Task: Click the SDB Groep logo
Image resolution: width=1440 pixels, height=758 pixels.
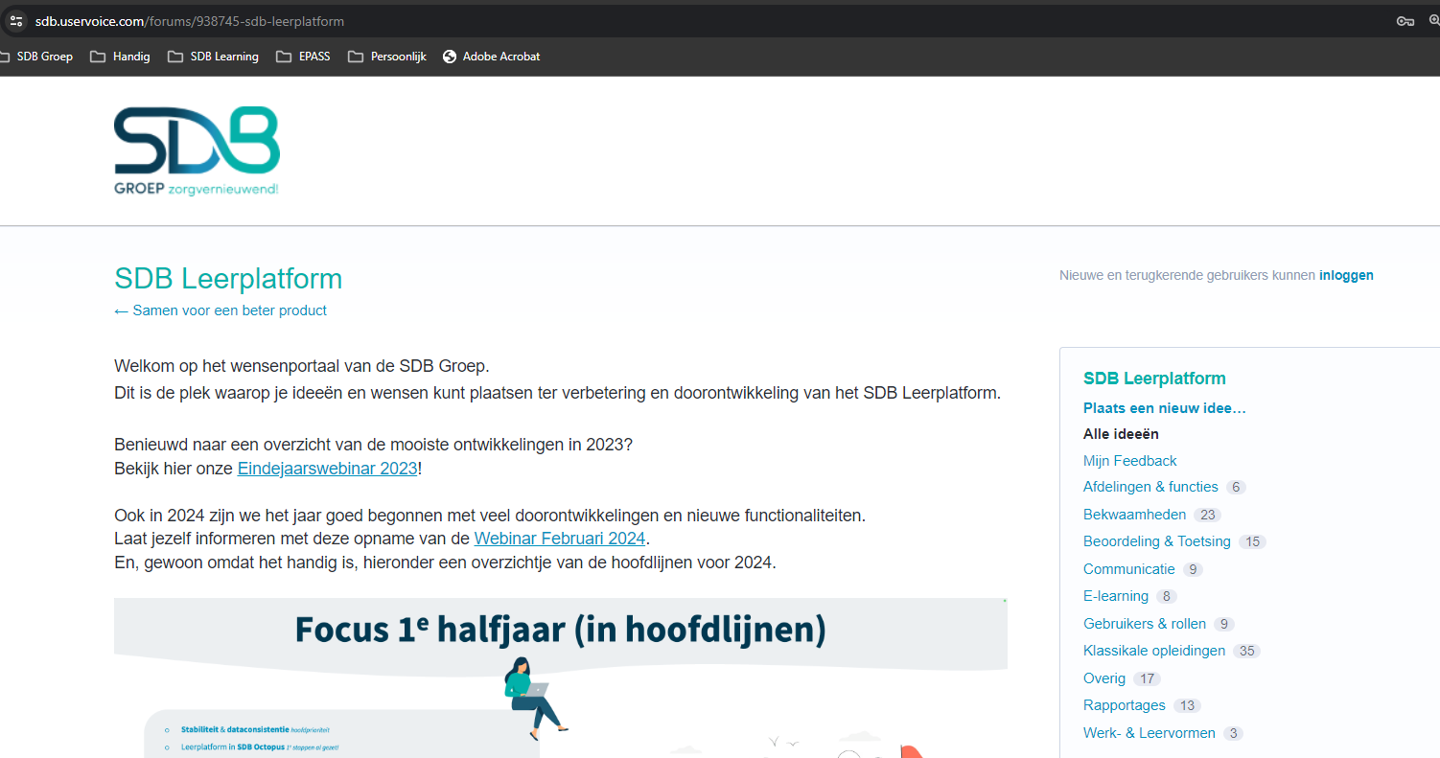Action: tap(197, 151)
